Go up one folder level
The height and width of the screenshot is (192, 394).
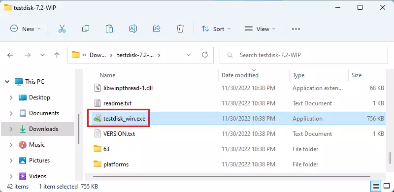[57, 55]
